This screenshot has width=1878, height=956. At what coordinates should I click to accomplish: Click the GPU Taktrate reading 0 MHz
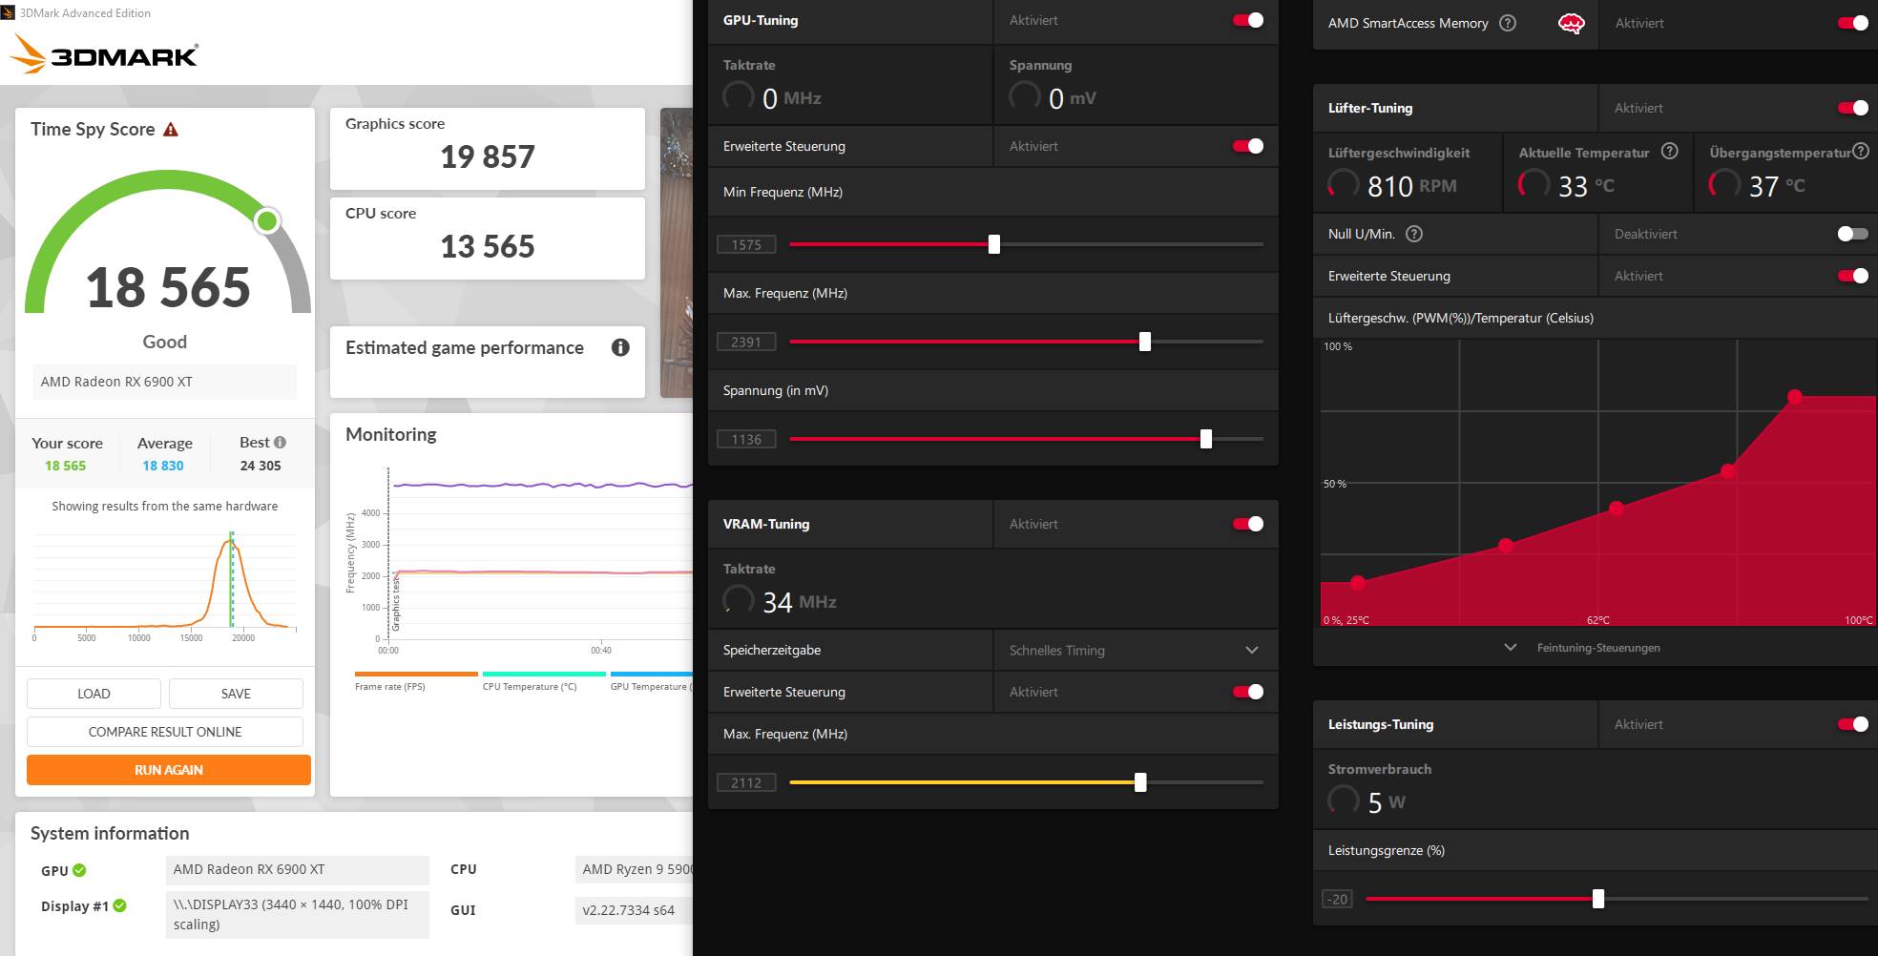[x=792, y=98]
